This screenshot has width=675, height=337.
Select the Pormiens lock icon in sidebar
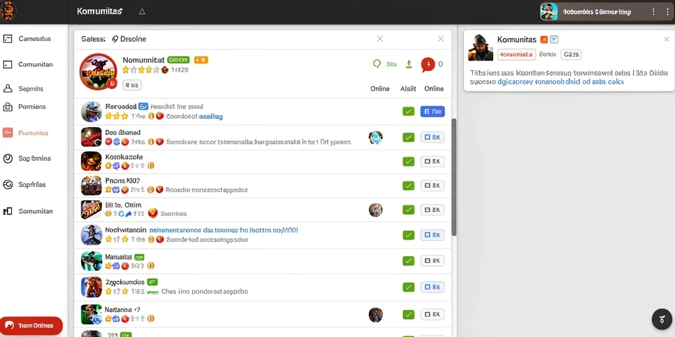pos(7,107)
